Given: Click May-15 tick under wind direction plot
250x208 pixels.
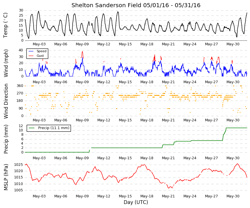Looking at the screenshot, I should (x=125, y=120).
